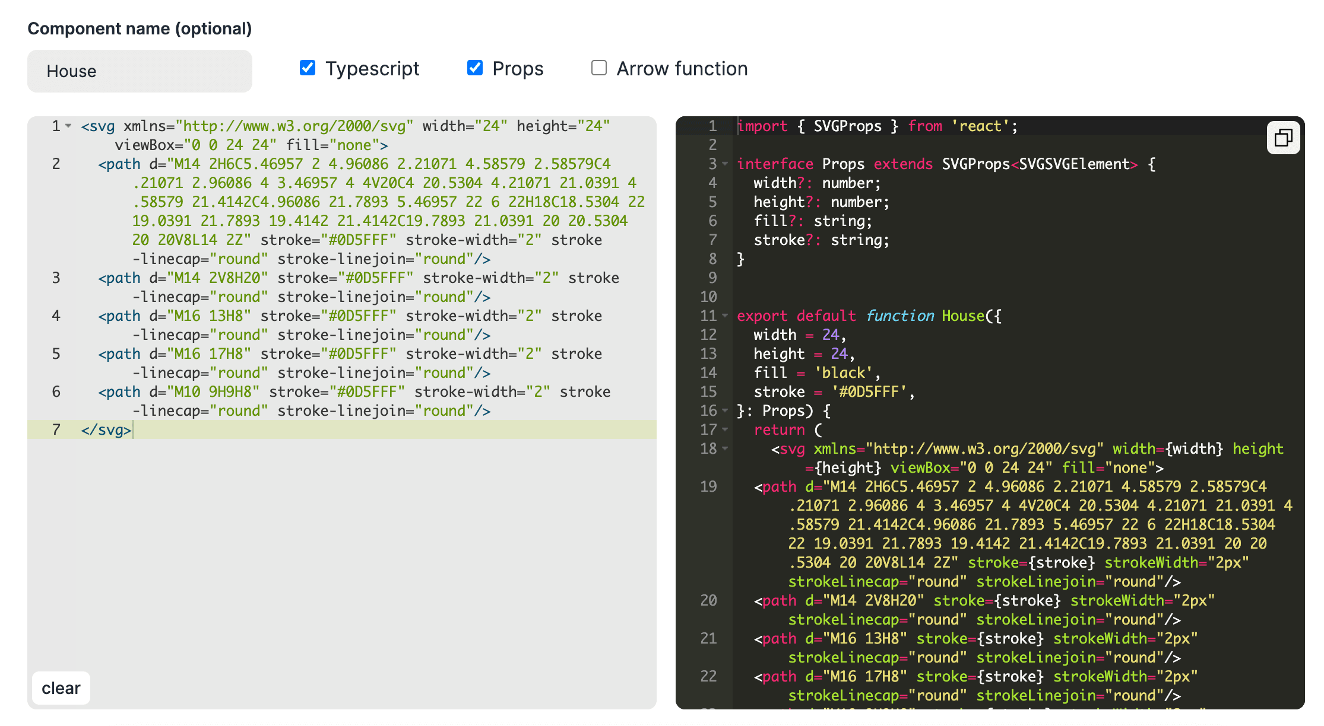This screenshot has width=1324, height=726.
Task: Collapse the fold arrow at output line 16
Action: (725, 410)
